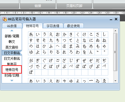This screenshot has width=125, height=102.
Task: Insert hiragana よ in fourth row
Action: pos(38,52)
